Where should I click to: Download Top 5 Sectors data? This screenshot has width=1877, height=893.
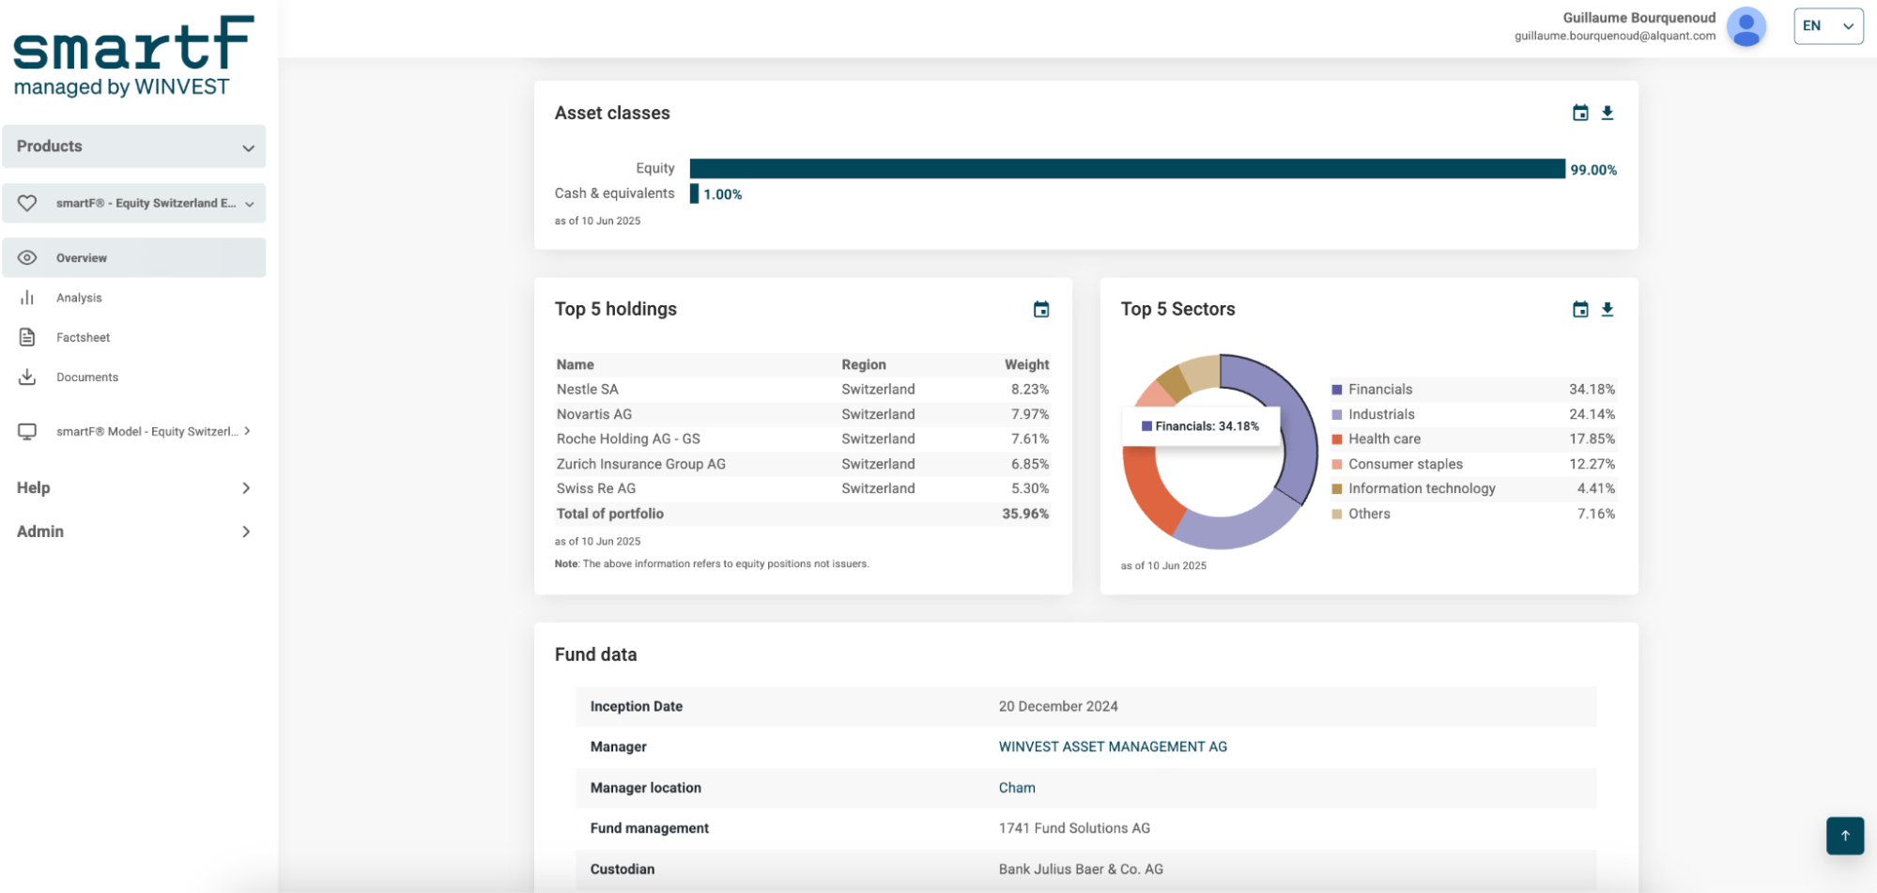1608,310
